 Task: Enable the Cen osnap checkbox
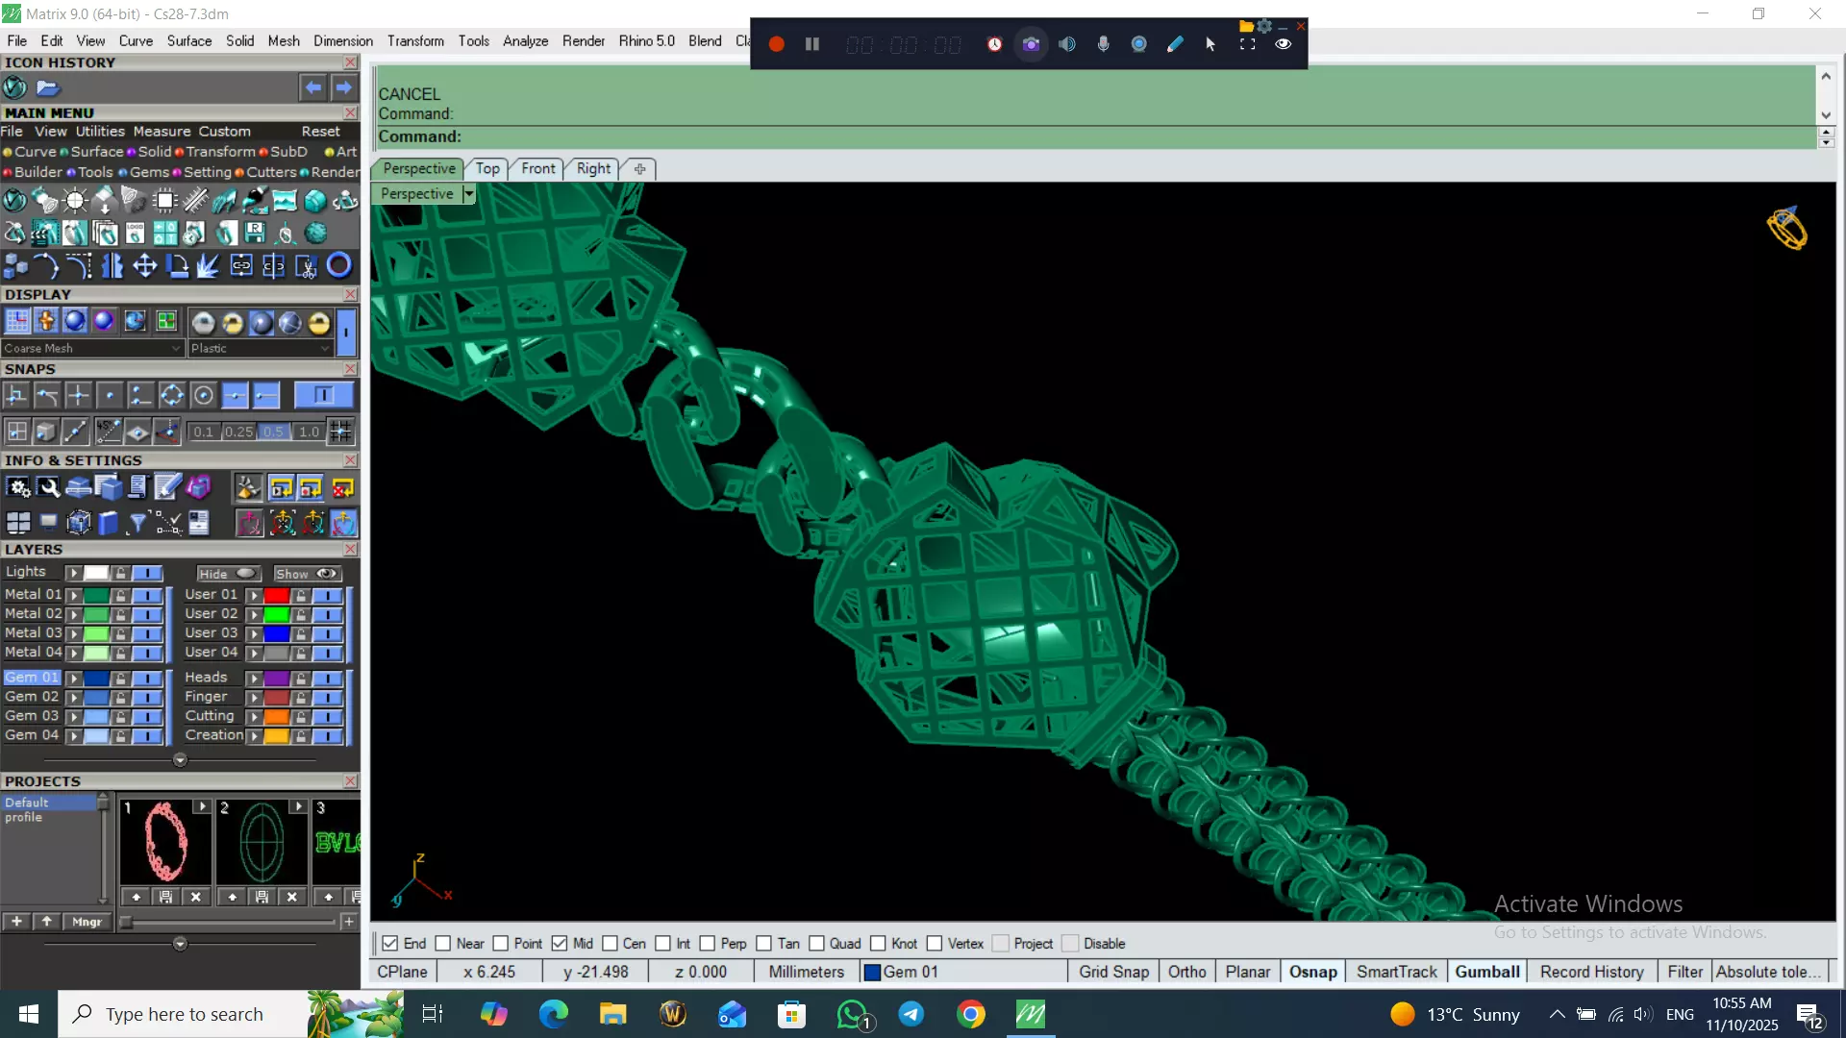[610, 944]
